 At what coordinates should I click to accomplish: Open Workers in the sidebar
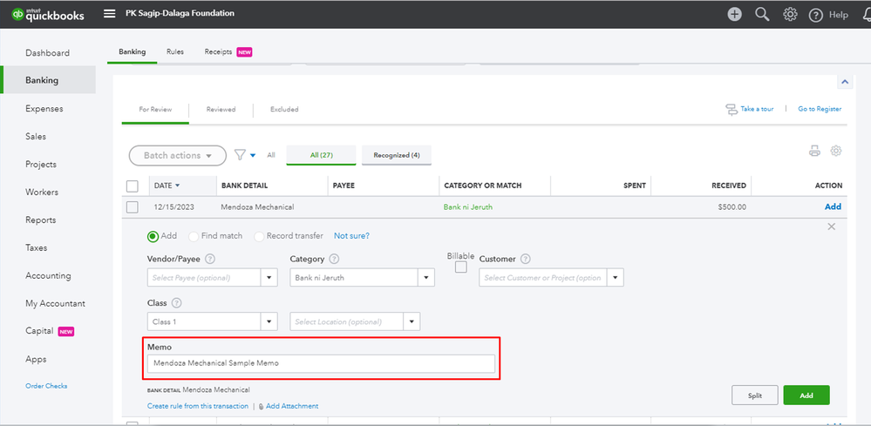(42, 192)
